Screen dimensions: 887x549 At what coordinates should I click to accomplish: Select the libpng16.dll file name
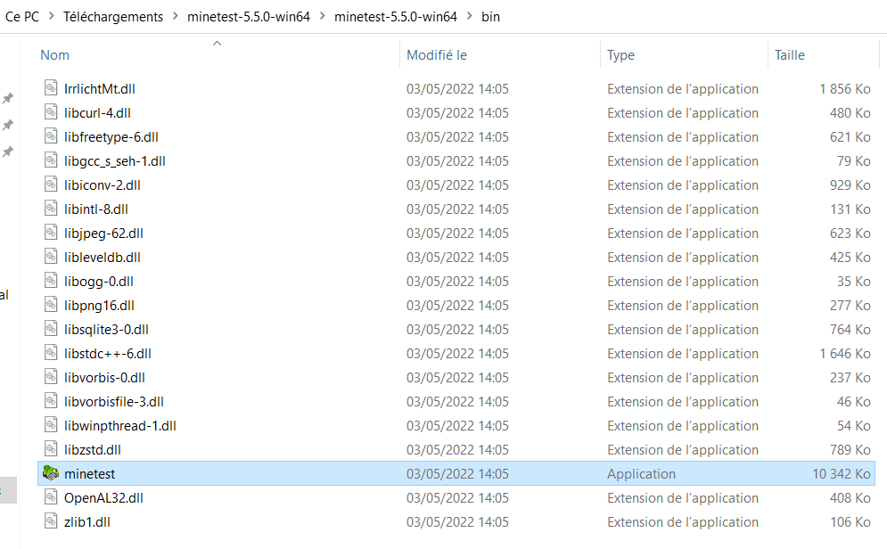99,306
